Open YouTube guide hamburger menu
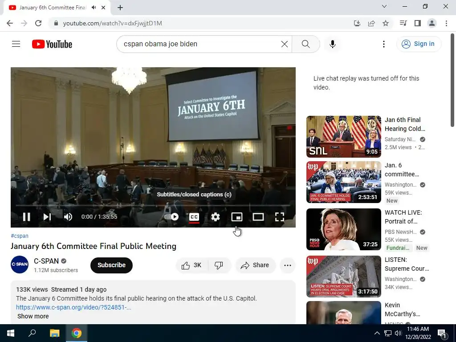456x342 pixels. [16, 44]
